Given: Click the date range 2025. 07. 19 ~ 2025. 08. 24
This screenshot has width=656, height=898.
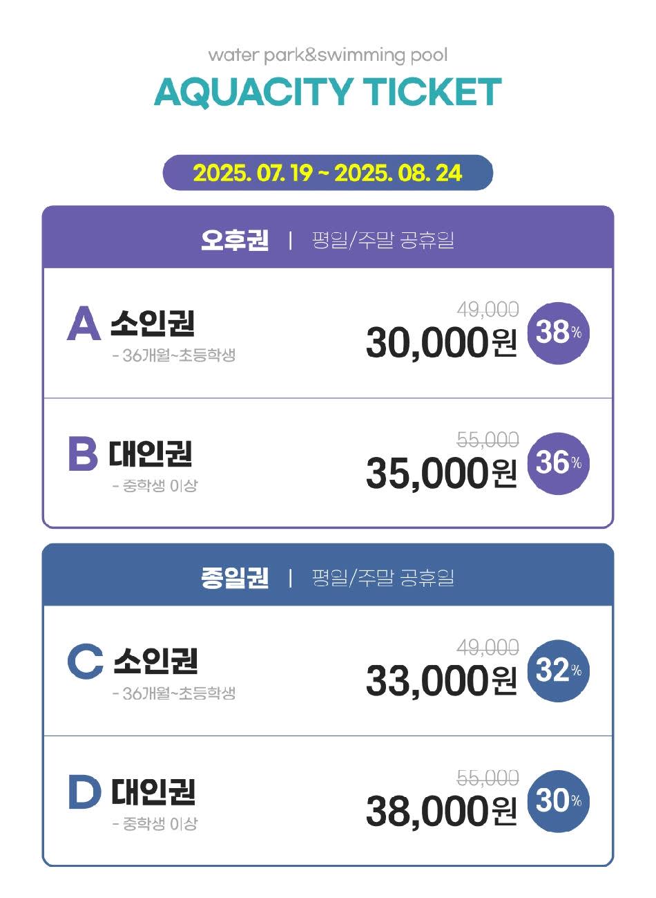Looking at the screenshot, I should click(328, 173).
